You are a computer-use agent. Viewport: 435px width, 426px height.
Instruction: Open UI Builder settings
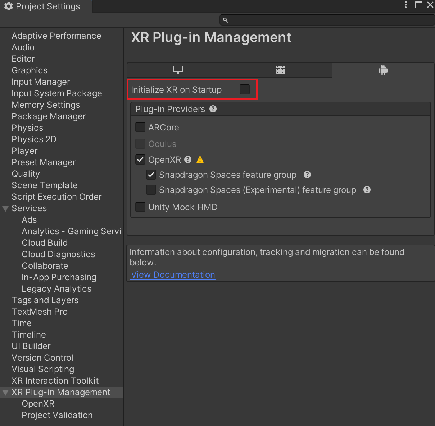tap(31, 346)
